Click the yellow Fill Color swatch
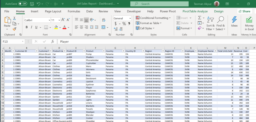 (x=56, y=27)
